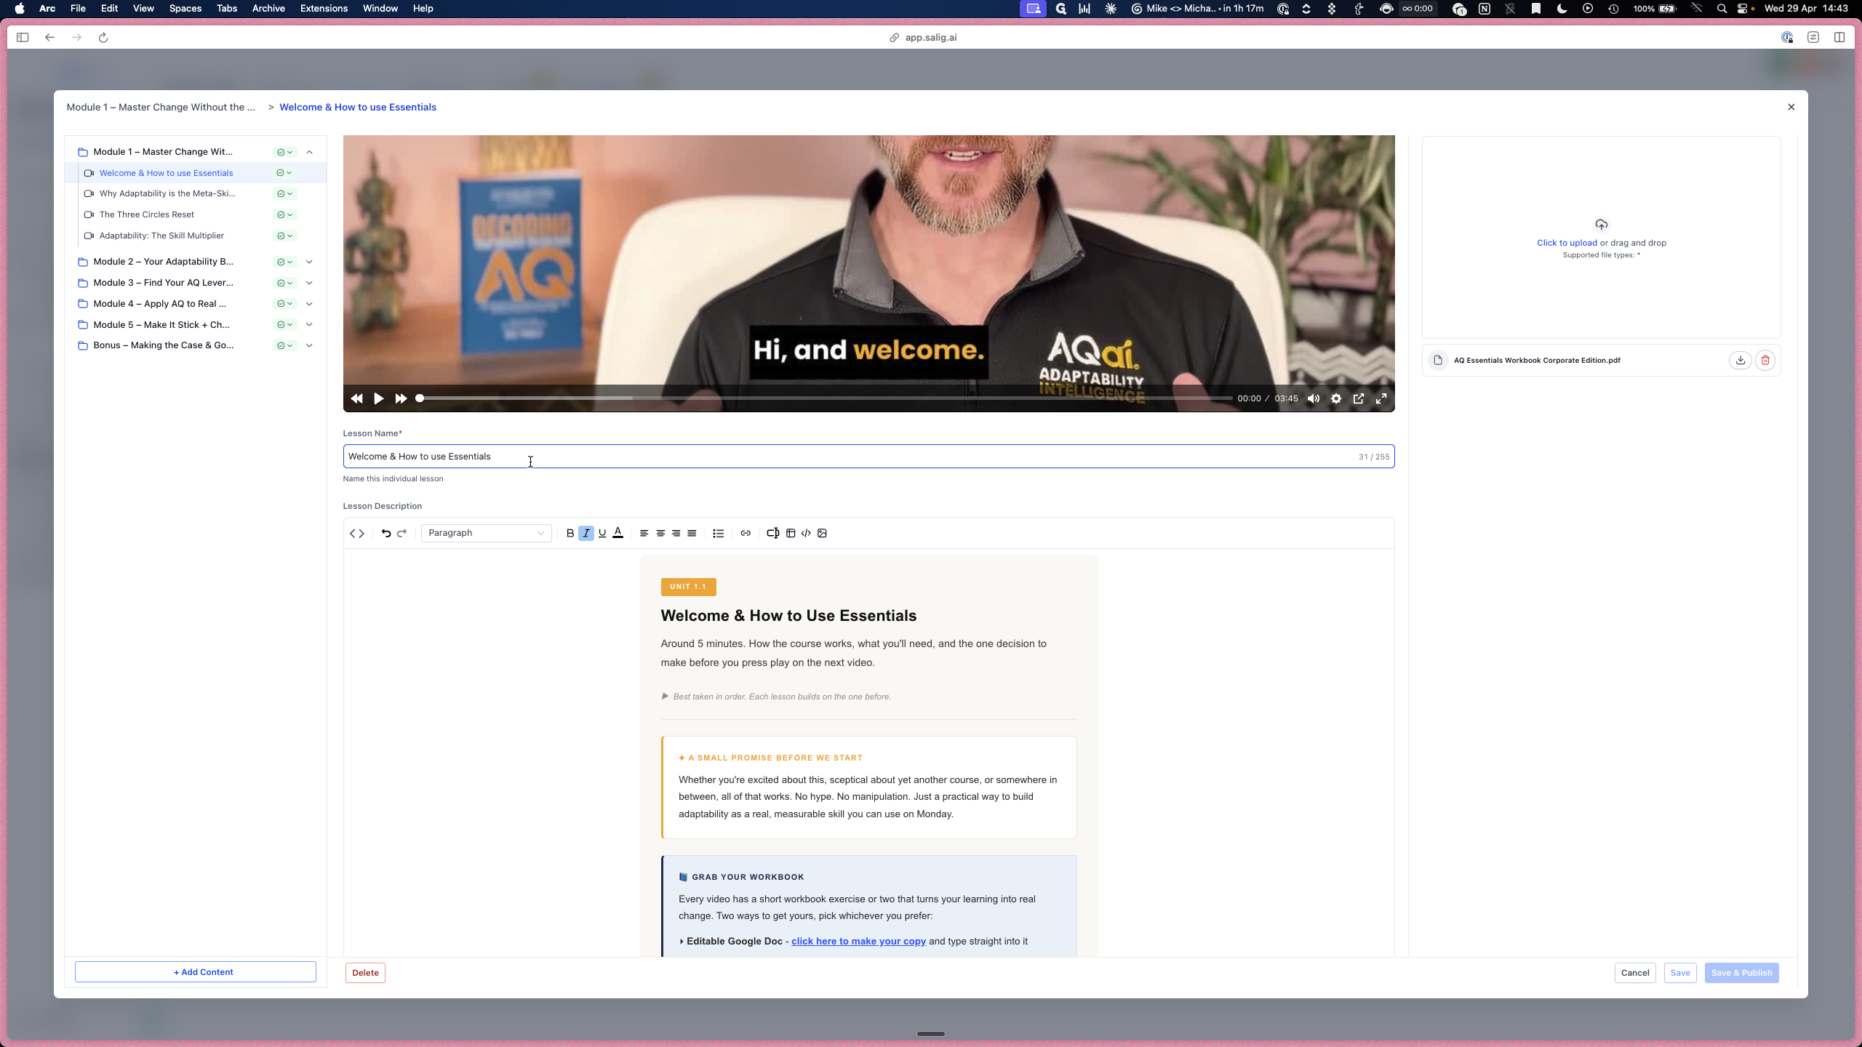Image resolution: width=1862 pixels, height=1047 pixels.
Task: Open status dropdown for Module 4
Action: [x=285, y=304]
